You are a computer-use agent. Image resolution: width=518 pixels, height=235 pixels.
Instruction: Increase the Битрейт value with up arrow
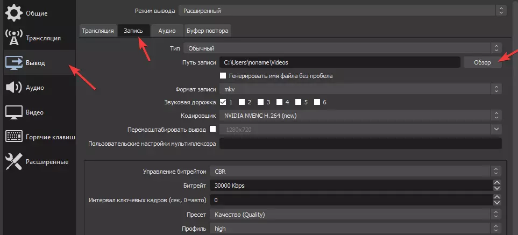[x=496, y=182]
